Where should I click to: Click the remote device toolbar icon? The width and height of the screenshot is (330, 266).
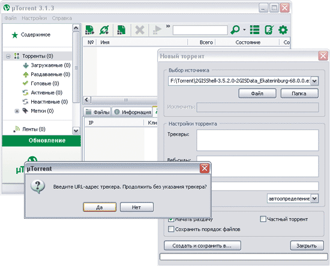[x=269, y=30]
